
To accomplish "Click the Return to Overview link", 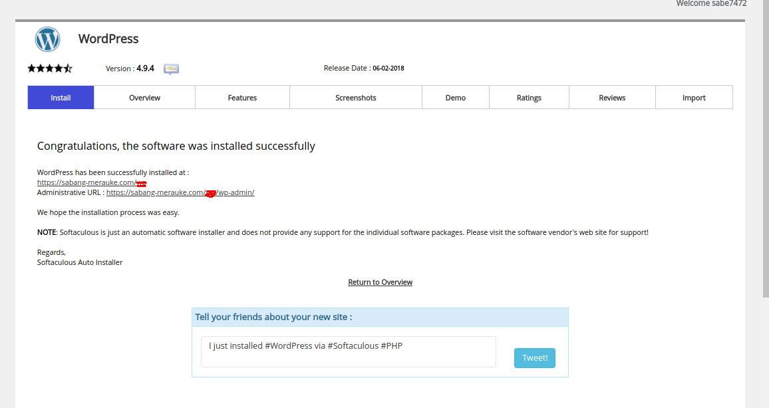I will tap(380, 282).
